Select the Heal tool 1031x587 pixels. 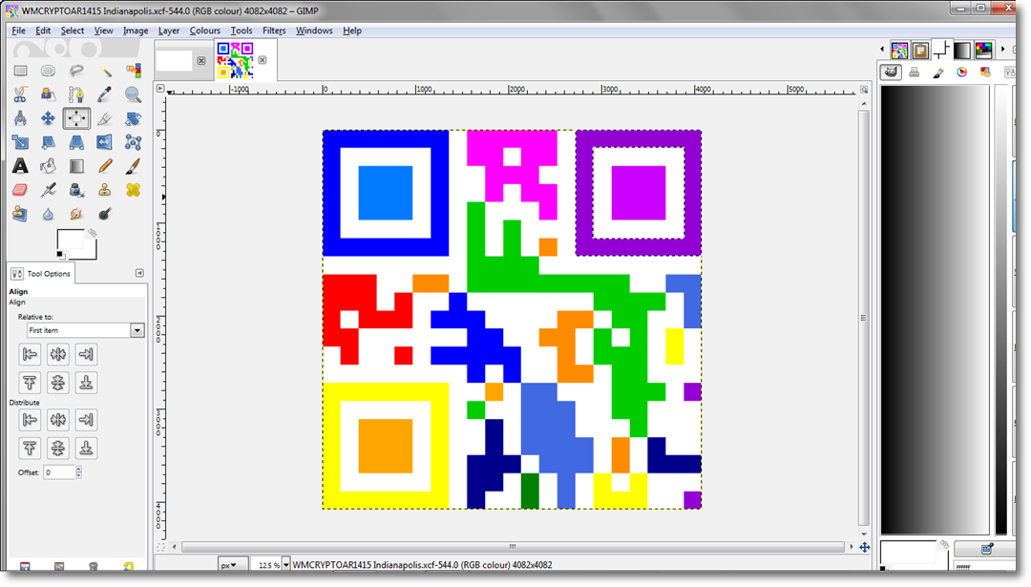pyautogui.click(x=133, y=190)
